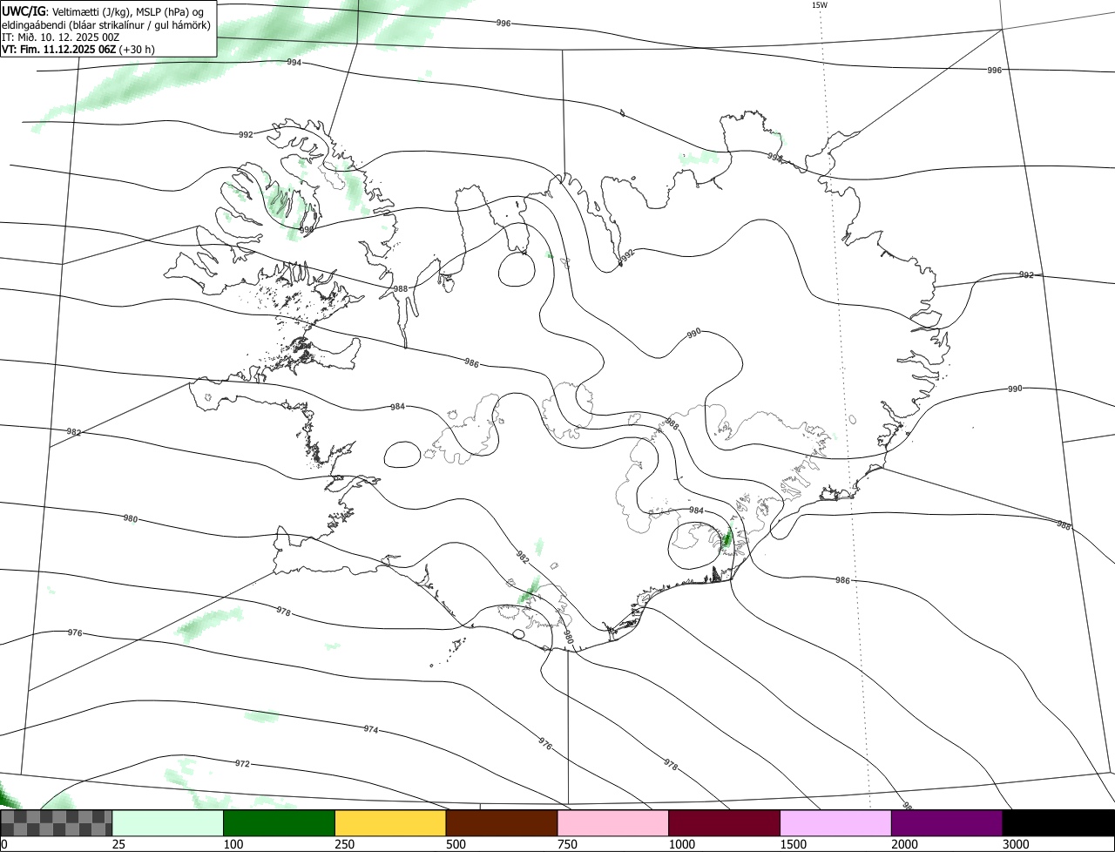Image resolution: width=1115 pixels, height=852 pixels.
Task: Click the "974" isobar label
Action: point(371,729)
